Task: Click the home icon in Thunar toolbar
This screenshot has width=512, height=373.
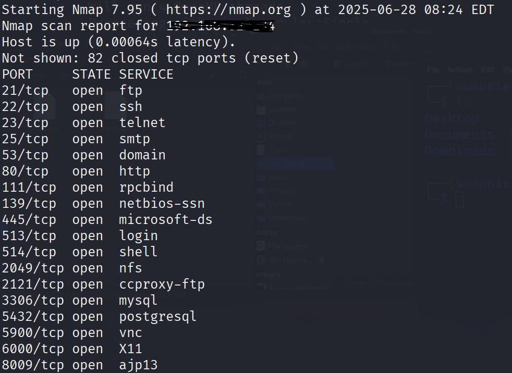Action: tap(304, 64)
